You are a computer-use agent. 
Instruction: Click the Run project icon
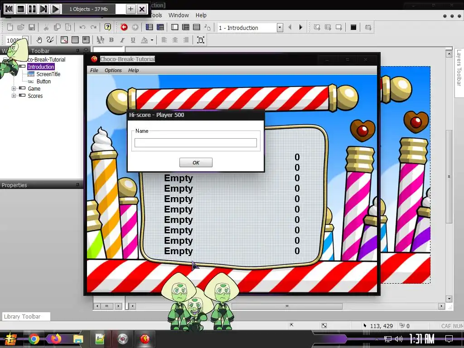[x=317, y=27]
